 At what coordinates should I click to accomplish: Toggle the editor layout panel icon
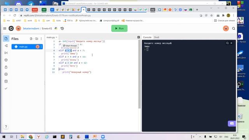click(x=139, y=37)
